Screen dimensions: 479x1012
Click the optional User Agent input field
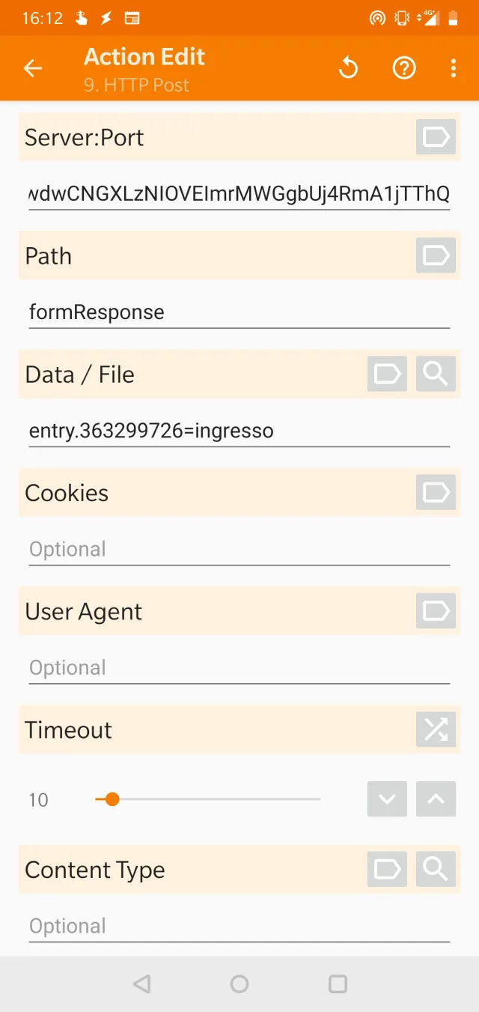239,667
